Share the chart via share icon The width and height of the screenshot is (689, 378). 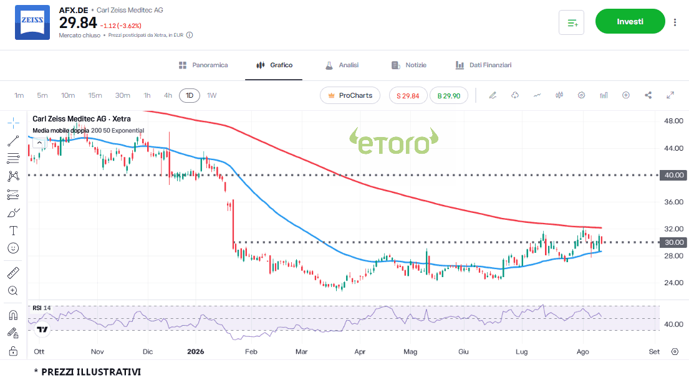(x=648, y=95)
